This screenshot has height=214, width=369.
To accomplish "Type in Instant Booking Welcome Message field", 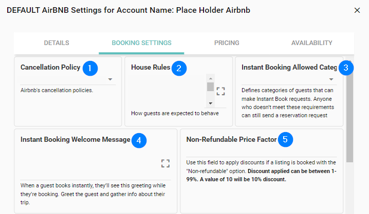I will [87, 163].
